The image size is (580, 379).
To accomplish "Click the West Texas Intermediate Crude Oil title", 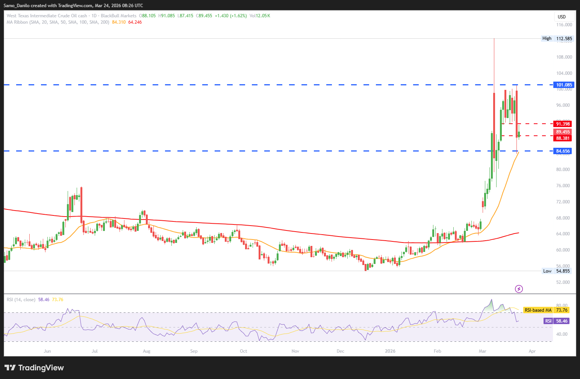I will click(x=47, y=16).
